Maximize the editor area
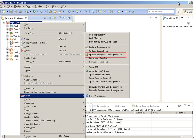 (156, 18)
